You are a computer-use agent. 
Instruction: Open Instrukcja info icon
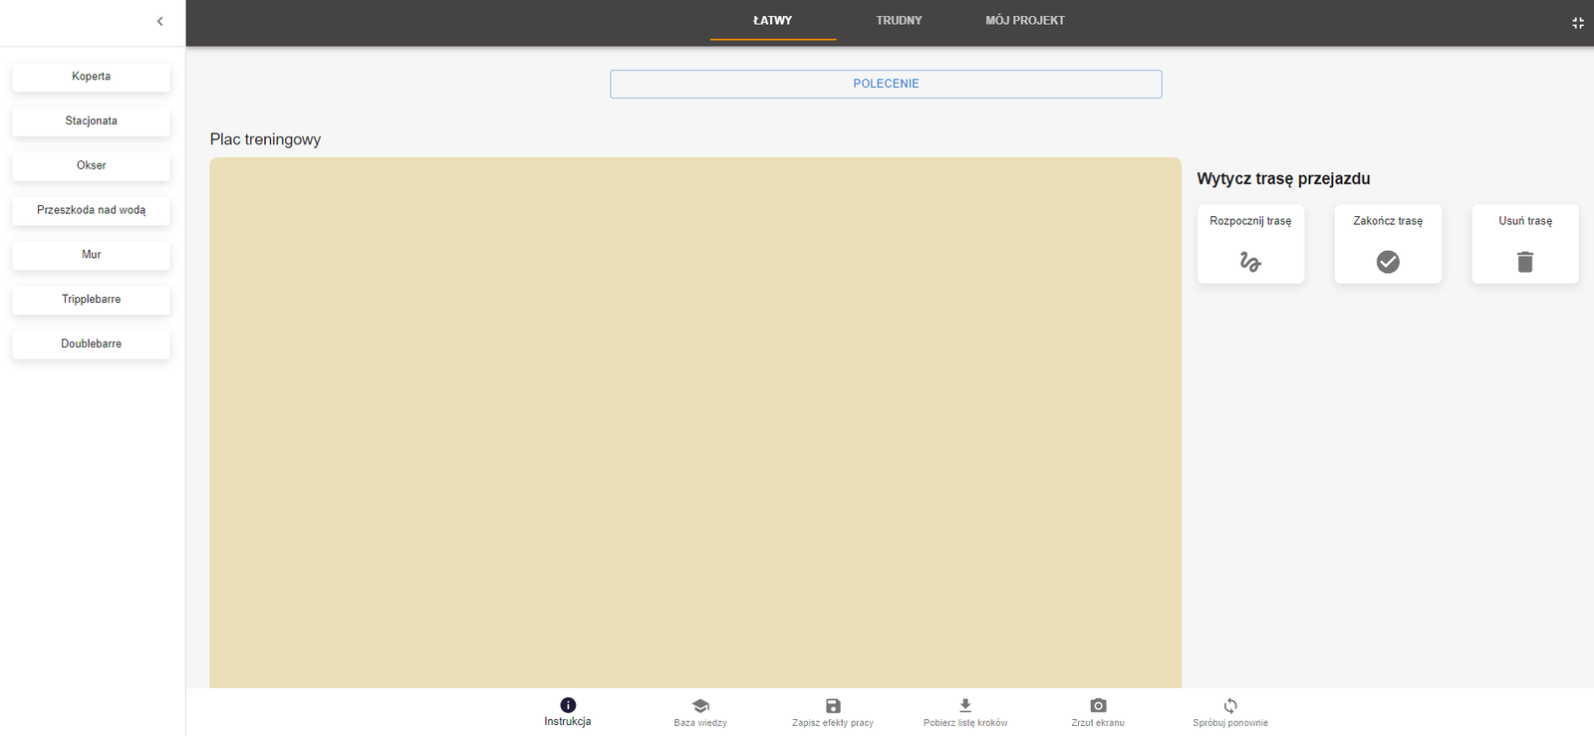point(568,705)
